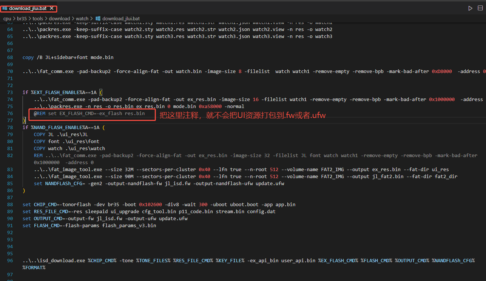The height and width of the screenshot is (281, 486).
Task: Open the download breadcrumb folder
Action: coord(59,18)
